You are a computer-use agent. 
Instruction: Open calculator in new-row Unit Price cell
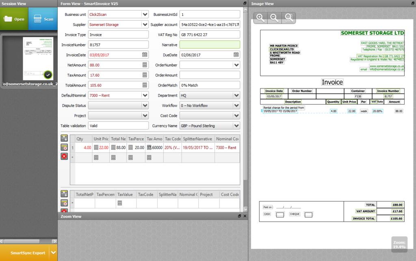pyautogui.click(x=96, y=157)
